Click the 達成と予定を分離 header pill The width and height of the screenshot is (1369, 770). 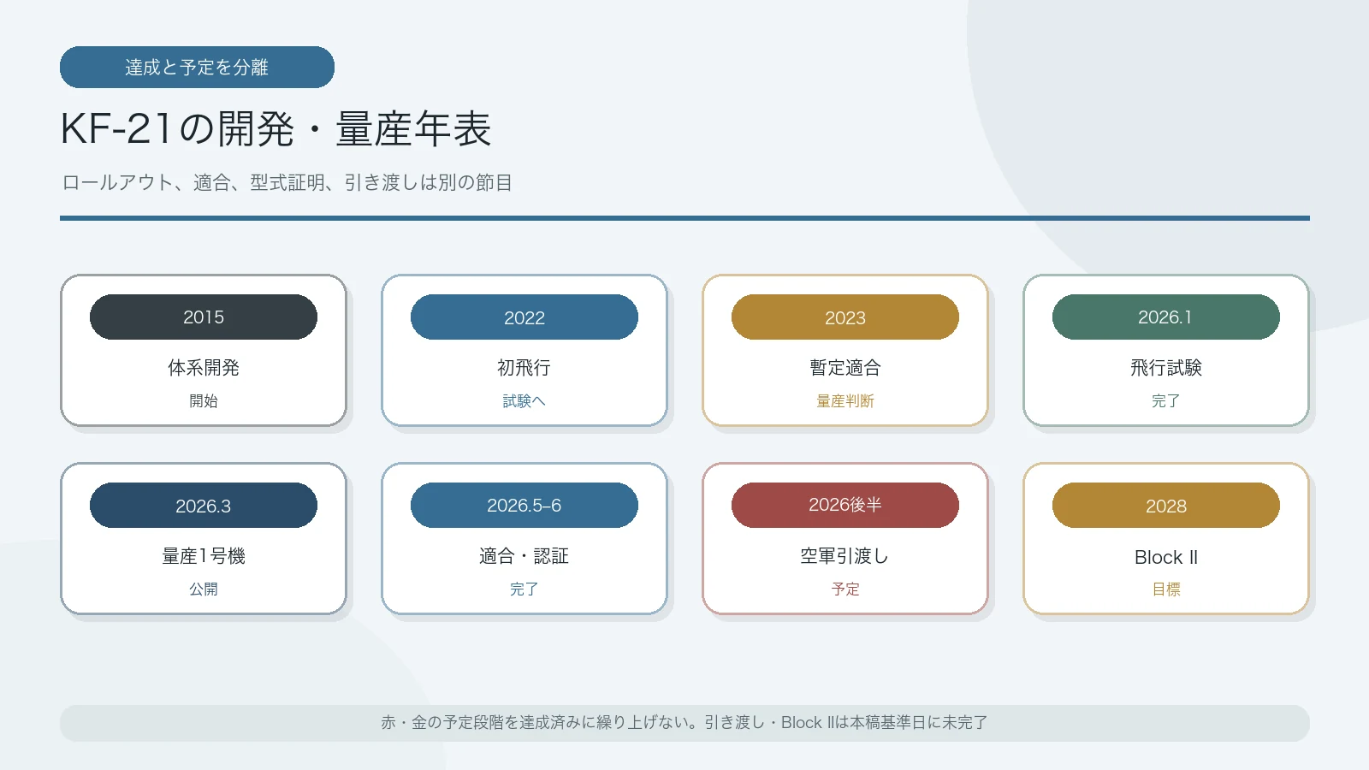point(197,67)
